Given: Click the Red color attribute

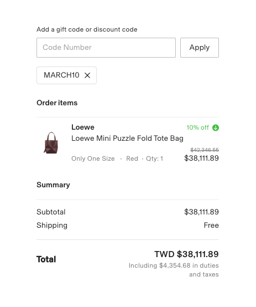Looking at the screenshot, I should point(132,158).
